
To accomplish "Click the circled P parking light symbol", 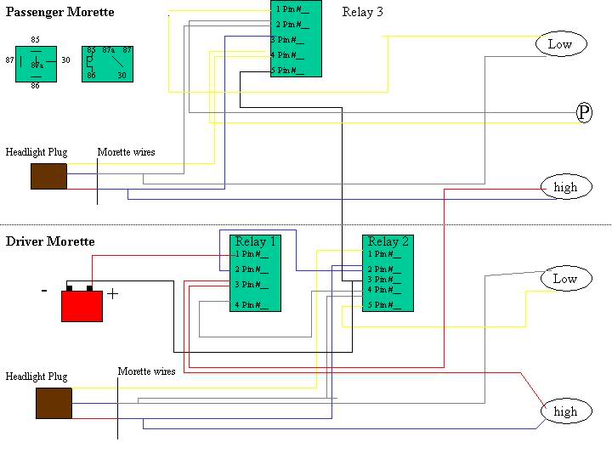I will [584, 112].
